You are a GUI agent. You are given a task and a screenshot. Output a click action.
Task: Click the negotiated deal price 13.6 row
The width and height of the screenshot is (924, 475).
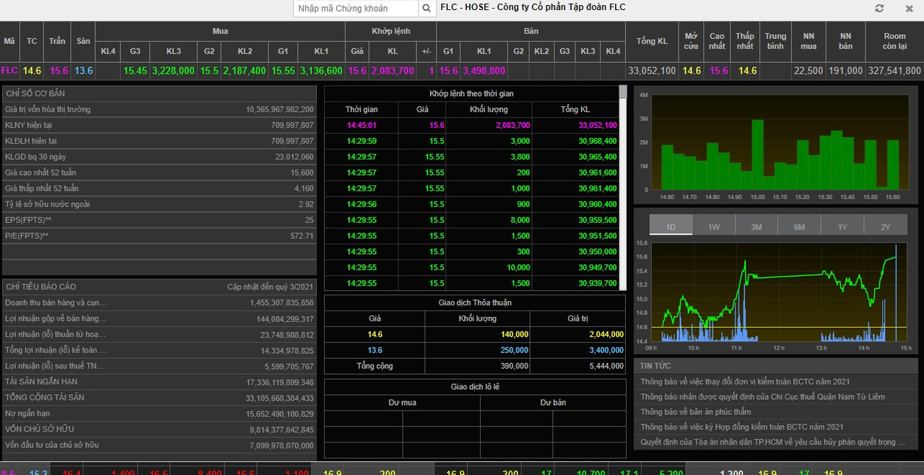(x=475, y=350)
